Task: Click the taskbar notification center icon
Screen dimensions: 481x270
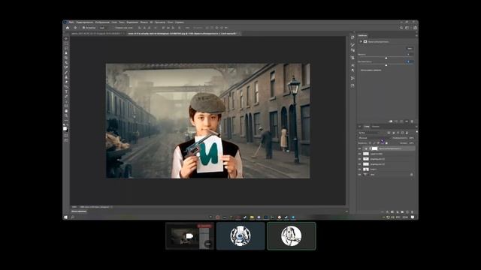Action: tap(413, 217)
